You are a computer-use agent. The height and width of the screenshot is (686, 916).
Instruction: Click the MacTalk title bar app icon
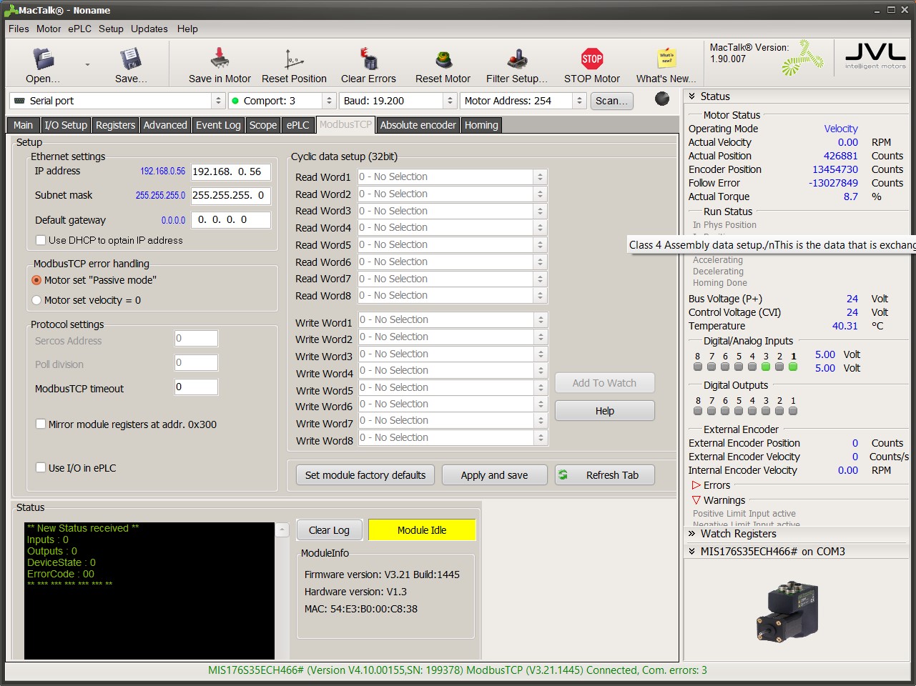[x=11, y=10]
